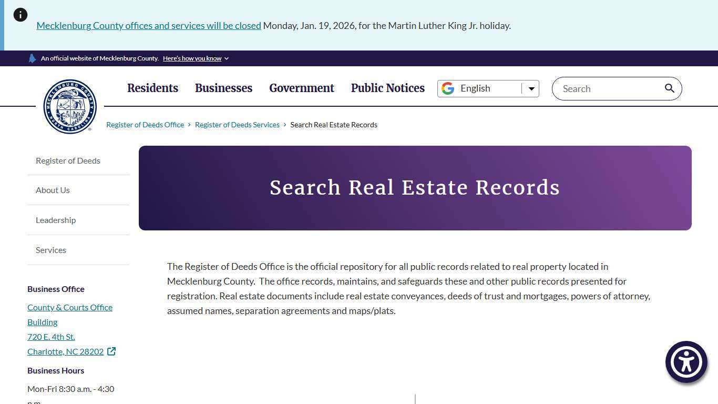Click the external link icon next to the address
Screen dimensions: 718x404
[x=111, y=351]
